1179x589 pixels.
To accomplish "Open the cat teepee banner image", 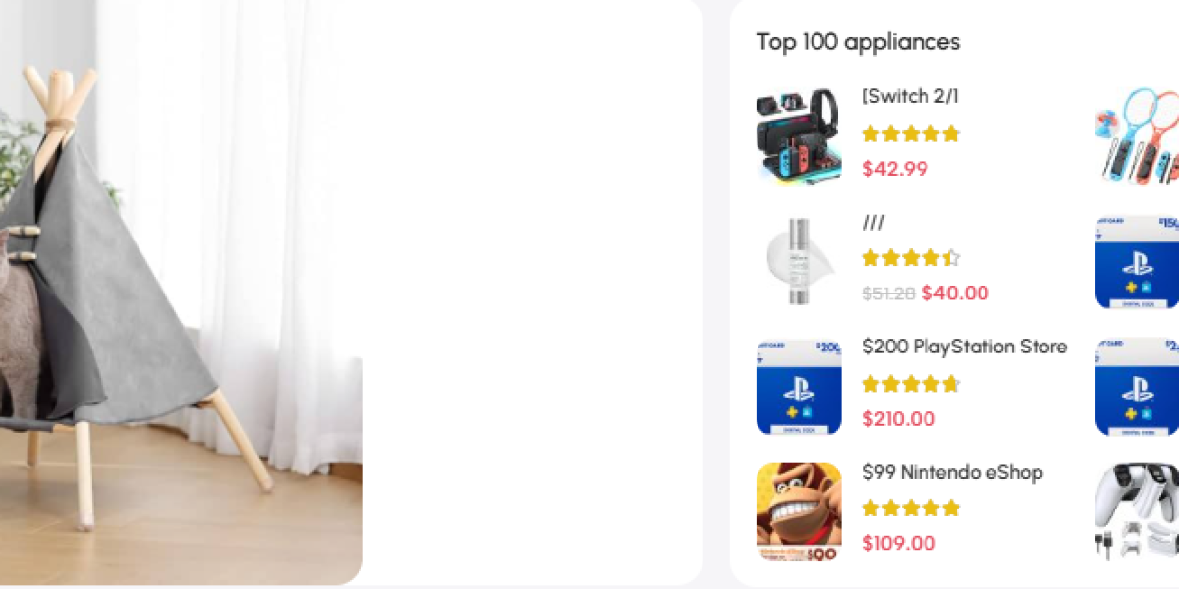I will click(181, 293).
